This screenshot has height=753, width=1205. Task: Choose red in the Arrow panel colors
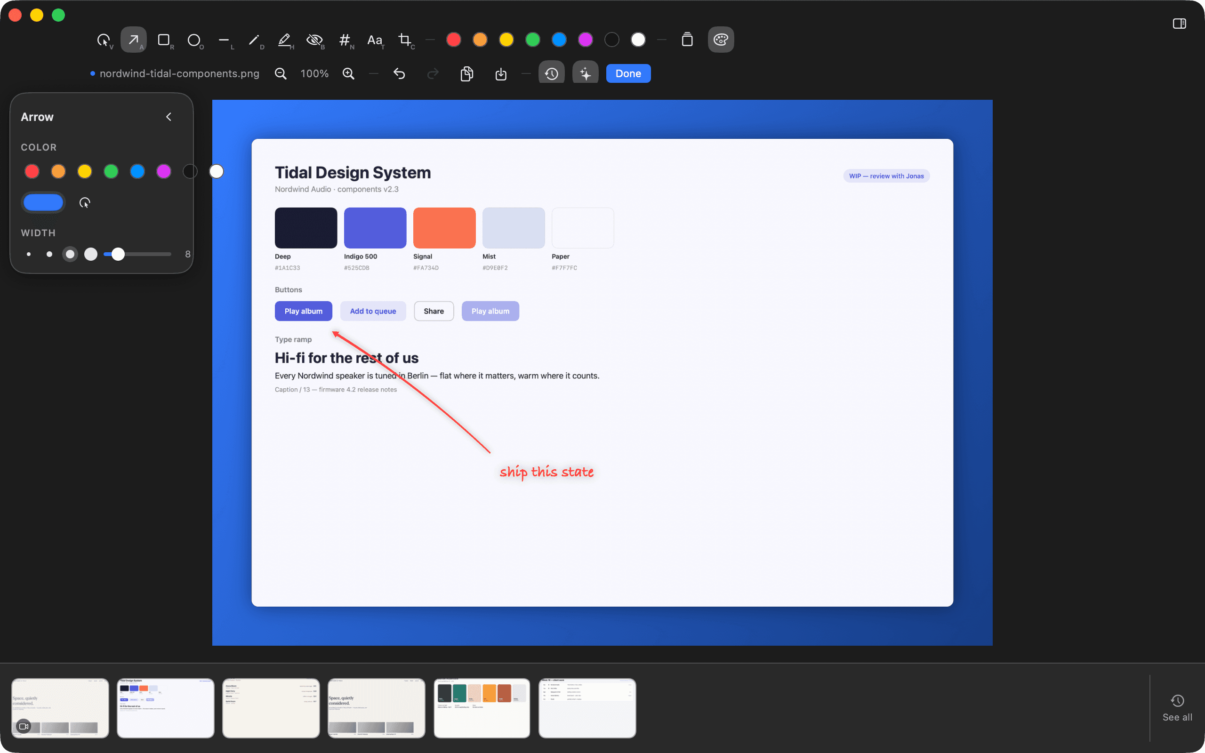(x=32, y=171)
